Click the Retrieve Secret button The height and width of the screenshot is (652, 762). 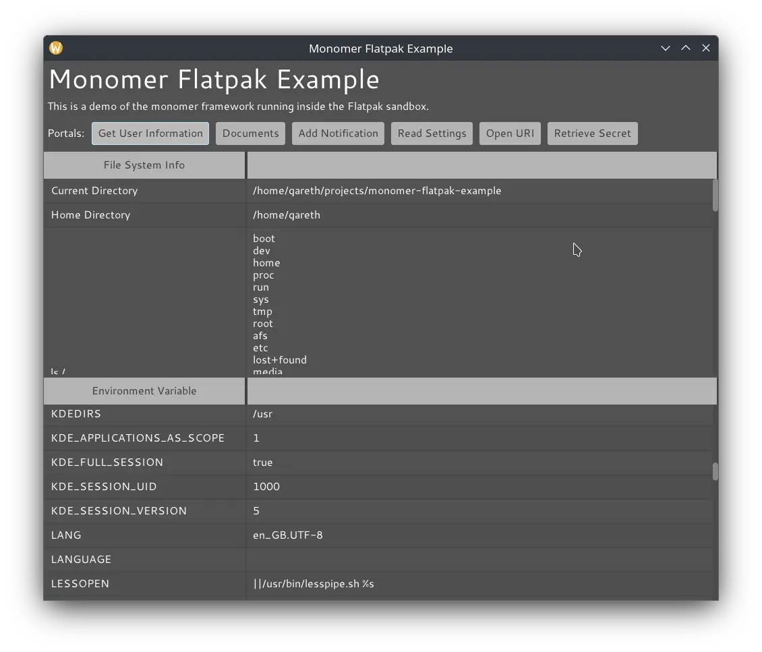tap(592, 133)
